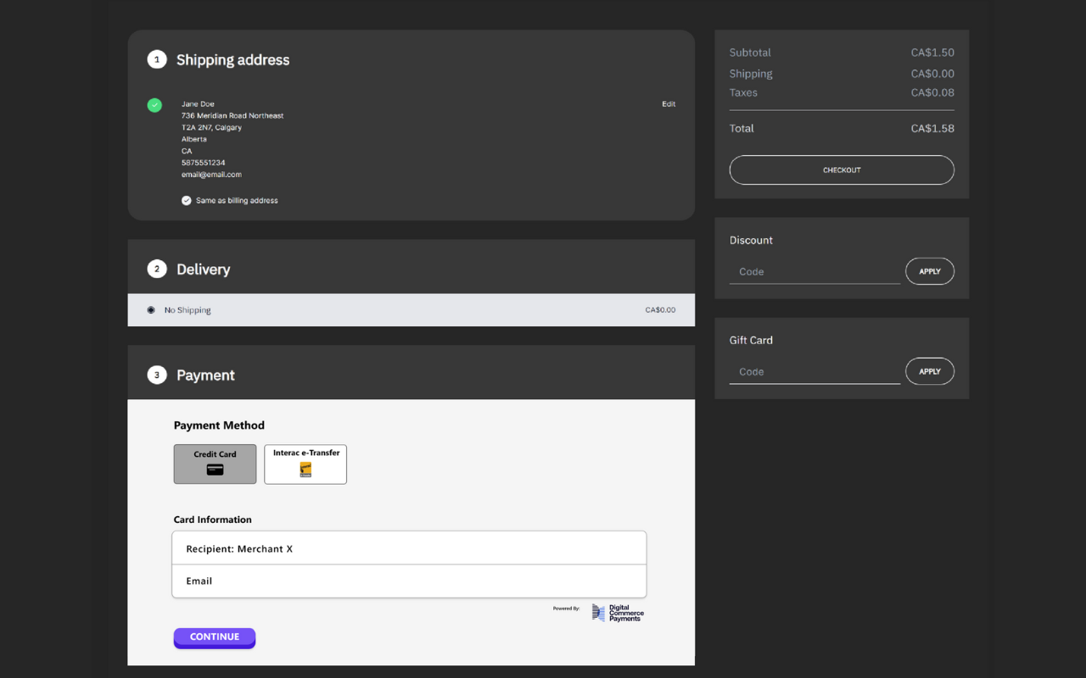The width and height of the screenshot is (1086, 678).
Task: Choose the Interac e-Transfer payment method
Action: pos(305,464)
